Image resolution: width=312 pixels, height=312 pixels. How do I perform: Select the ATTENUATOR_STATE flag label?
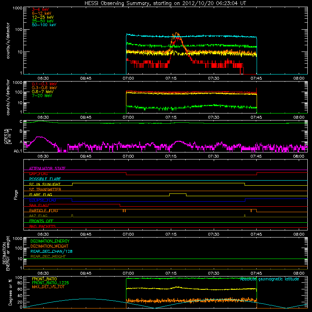click(x=47, y=168)
